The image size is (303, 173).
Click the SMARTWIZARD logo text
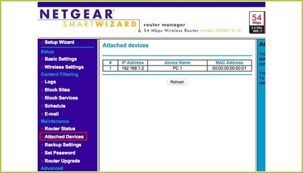click(100, 24)
